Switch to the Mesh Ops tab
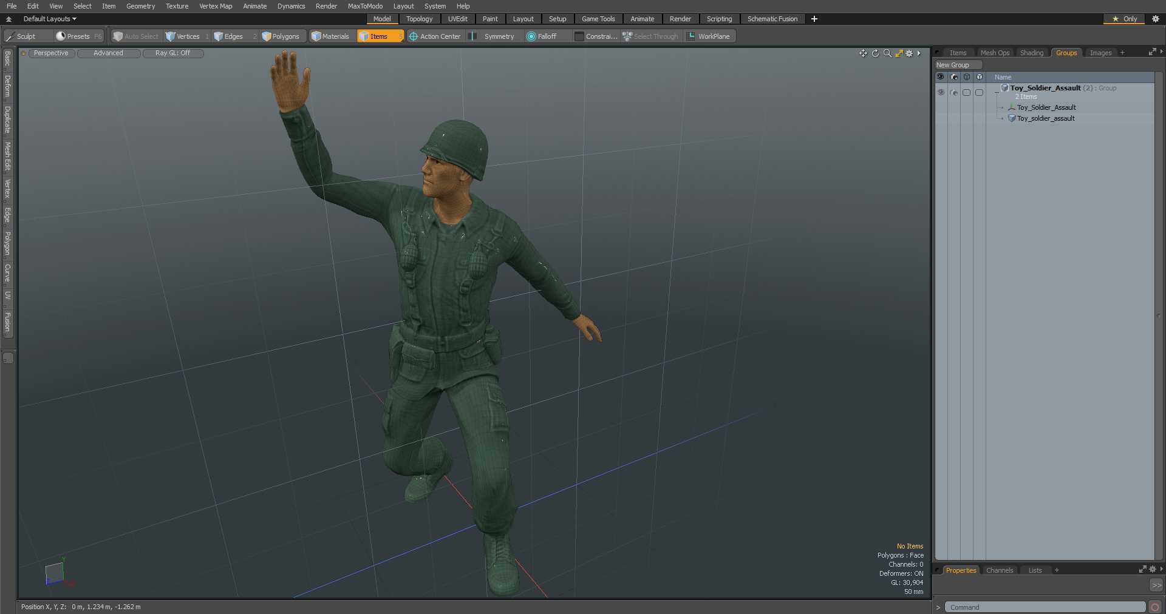The height and width of the screenshot is (614, 1166). [995, 53]
